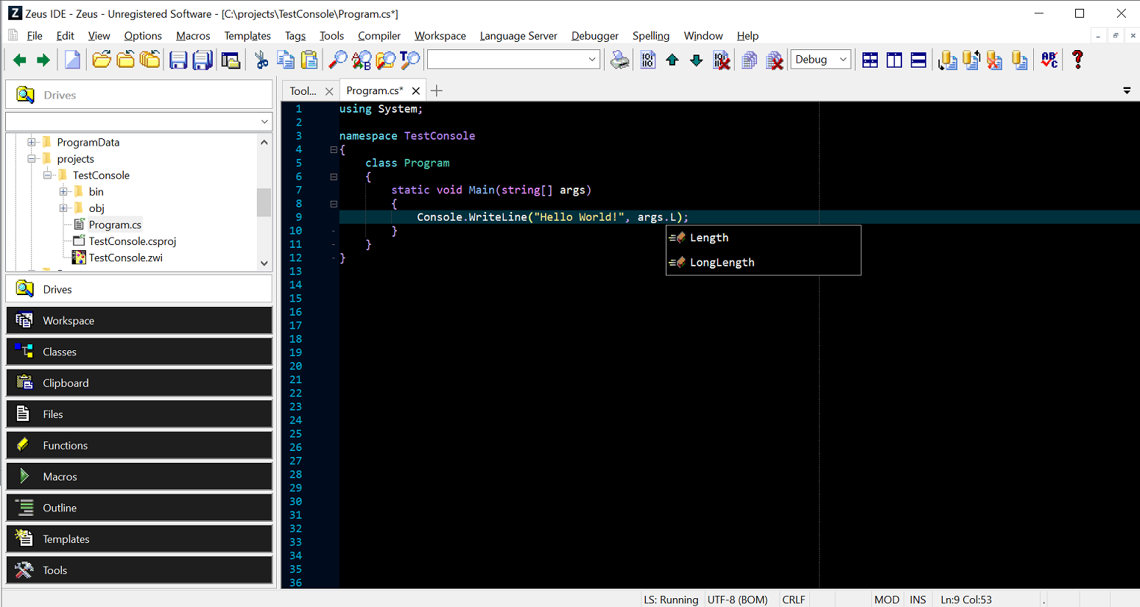Click the vertical split window icon
The height and width of the screenshot is (607, 1140).
894,60
